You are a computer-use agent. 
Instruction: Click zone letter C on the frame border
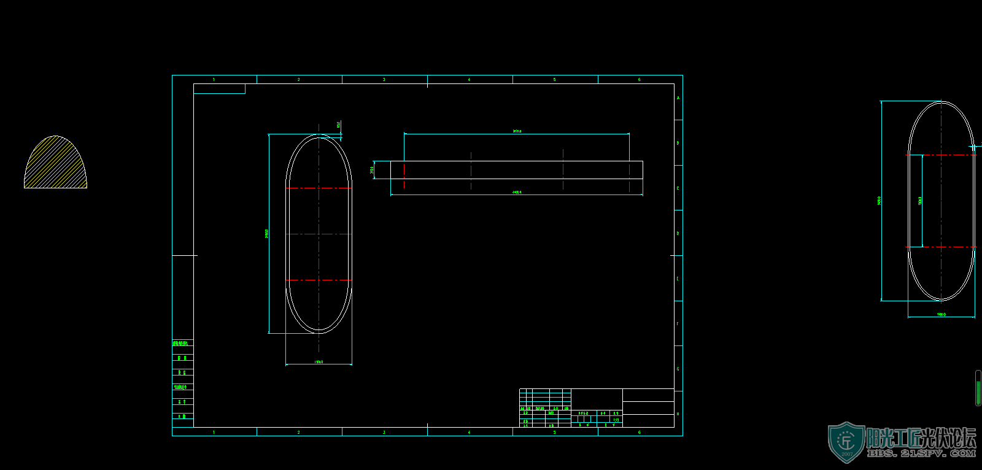678,188
